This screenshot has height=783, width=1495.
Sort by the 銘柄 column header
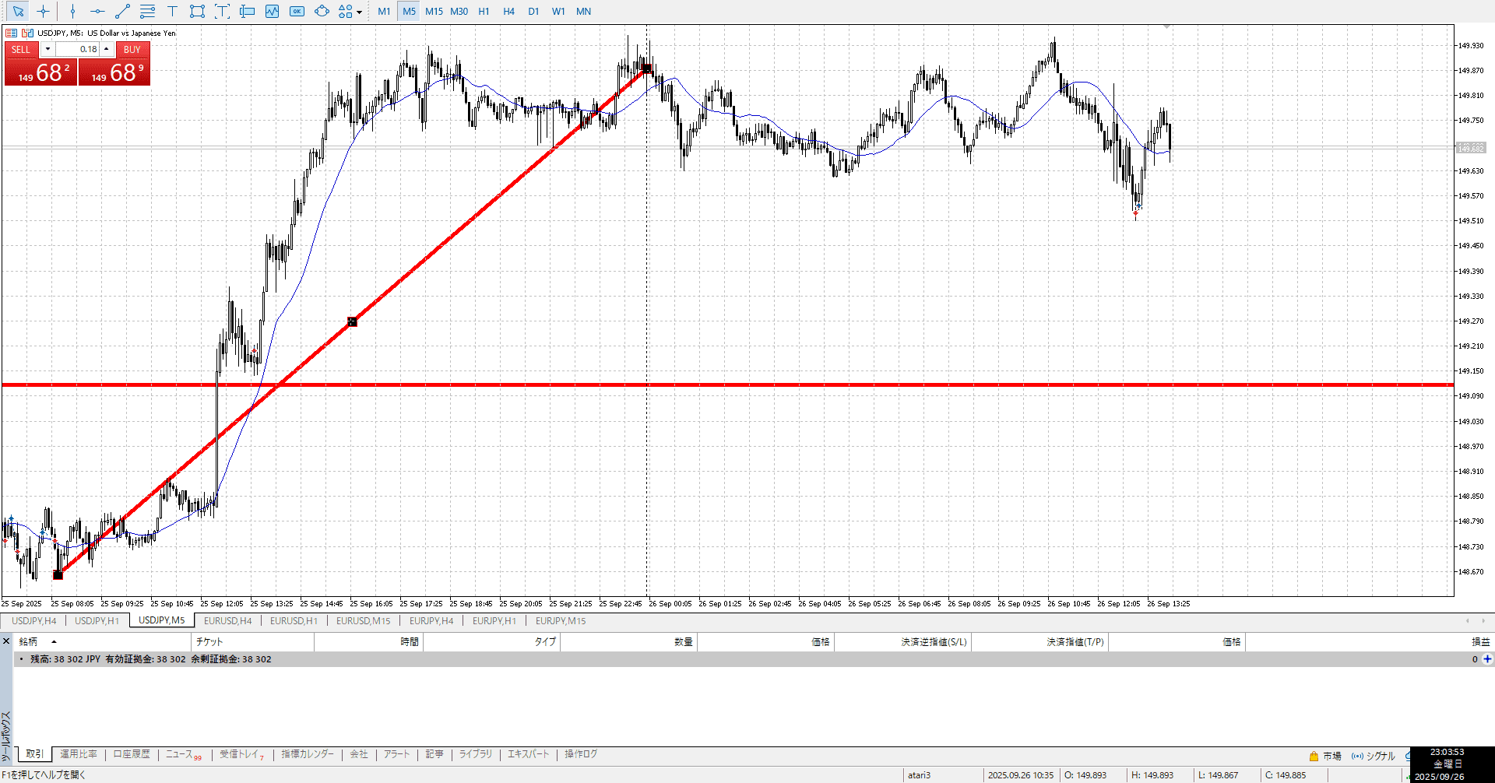(x=29, y=641)
